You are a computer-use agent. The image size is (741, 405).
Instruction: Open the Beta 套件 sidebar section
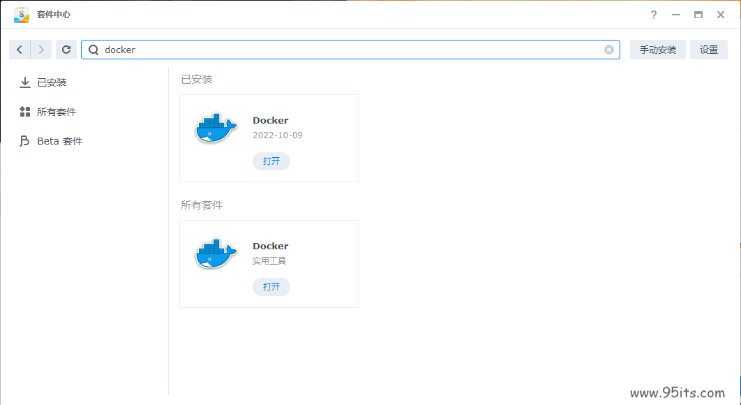59,141
